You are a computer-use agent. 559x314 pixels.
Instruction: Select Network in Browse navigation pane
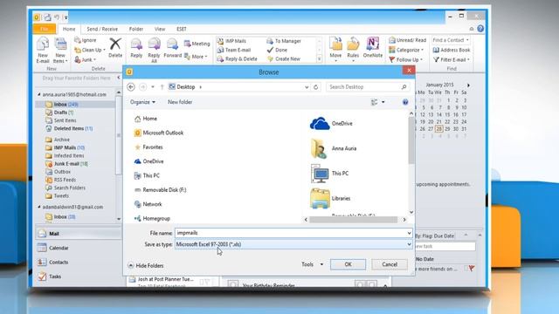pyautogui.click(x=148, y=204)
